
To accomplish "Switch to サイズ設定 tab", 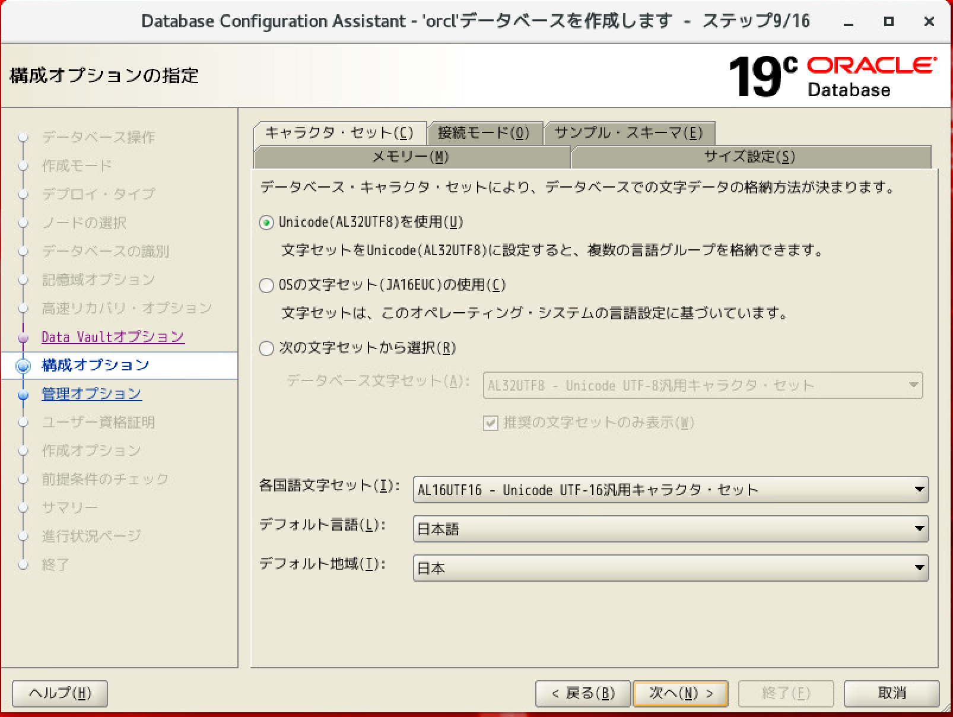I will tap(750, 157).
